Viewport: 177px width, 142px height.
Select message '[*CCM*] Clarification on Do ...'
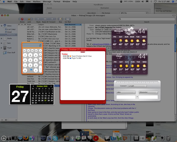click(x=50, y=32)
